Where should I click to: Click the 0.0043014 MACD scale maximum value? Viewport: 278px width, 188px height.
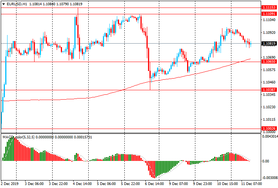point(269,136)
